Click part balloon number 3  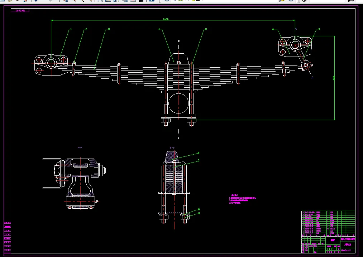tap(109, 29)
